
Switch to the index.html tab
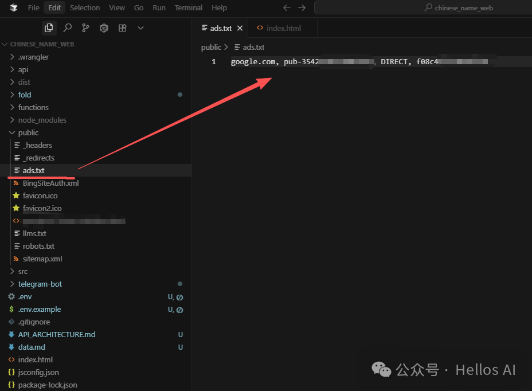pos(283,28)
